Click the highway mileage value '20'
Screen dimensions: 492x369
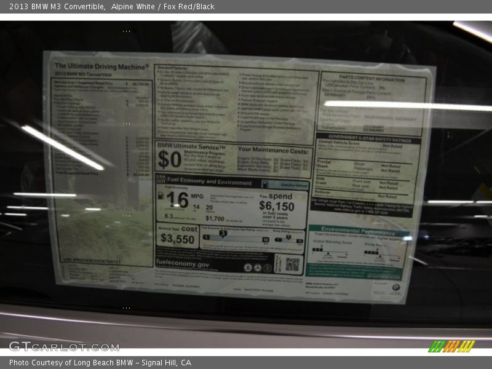tap(209, 207)
